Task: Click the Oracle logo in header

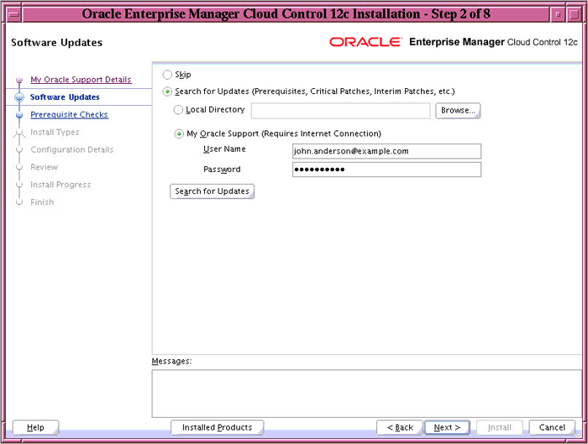Action: click(x=365, y=42)
